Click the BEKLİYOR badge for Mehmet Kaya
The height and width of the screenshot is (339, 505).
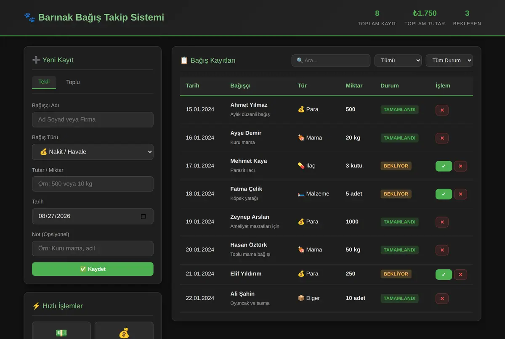(396, 166)
